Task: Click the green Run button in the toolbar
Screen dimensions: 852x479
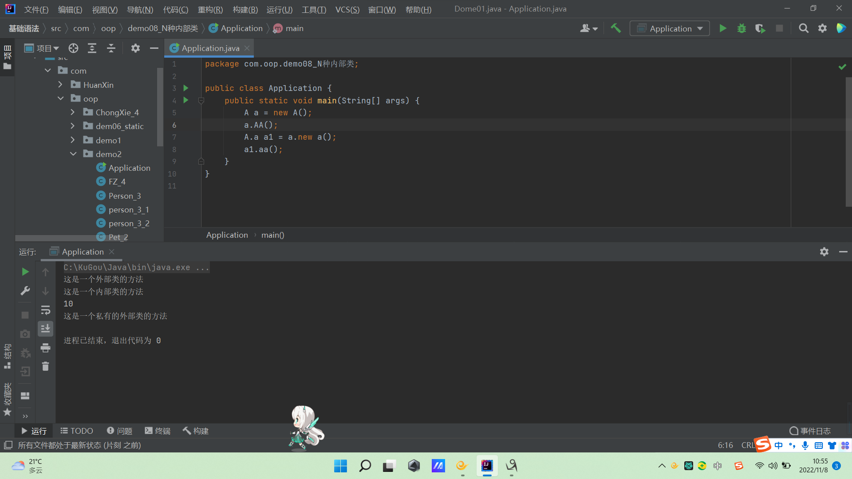Action: [x=723, y=29]
